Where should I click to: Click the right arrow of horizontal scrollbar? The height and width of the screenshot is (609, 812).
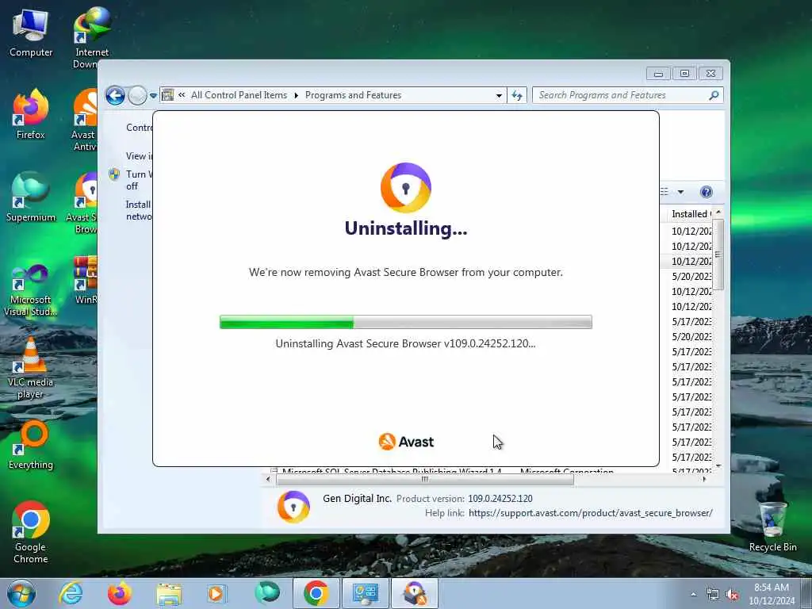point(704,480)
